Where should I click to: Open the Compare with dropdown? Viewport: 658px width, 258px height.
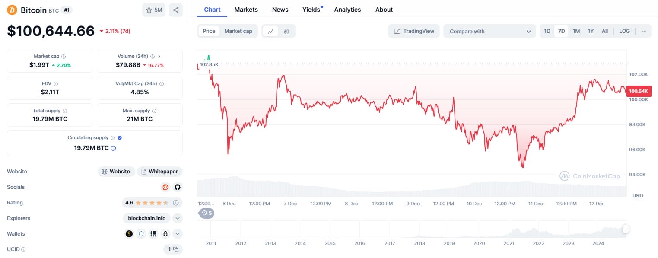pos(490,31)
